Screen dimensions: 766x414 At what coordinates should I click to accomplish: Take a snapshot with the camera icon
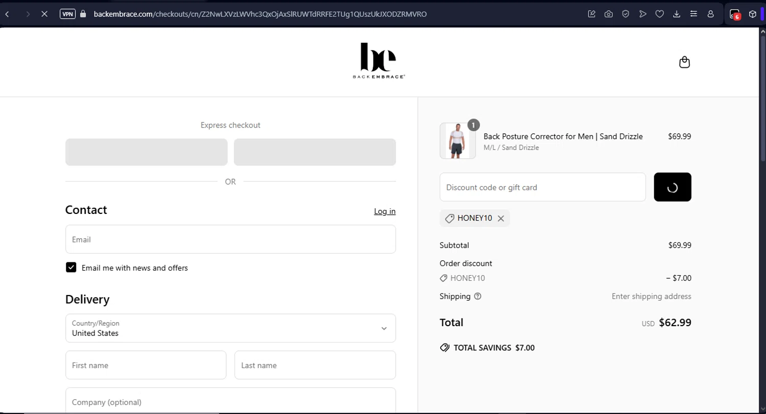click(609, 14)
